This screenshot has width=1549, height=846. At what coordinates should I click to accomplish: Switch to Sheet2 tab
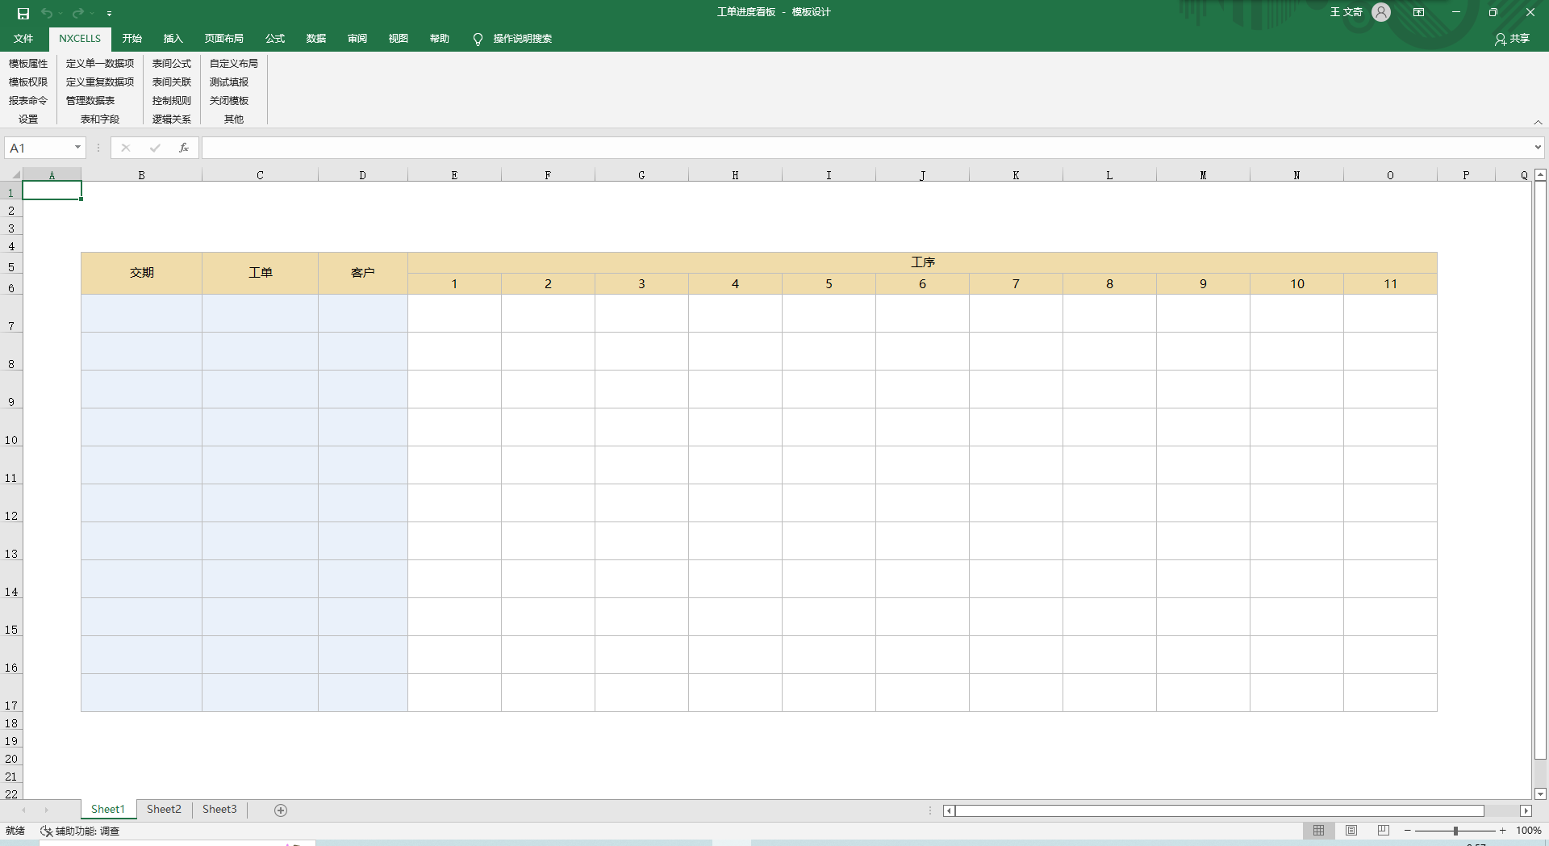pyautogui.click(x=164, y=810)
